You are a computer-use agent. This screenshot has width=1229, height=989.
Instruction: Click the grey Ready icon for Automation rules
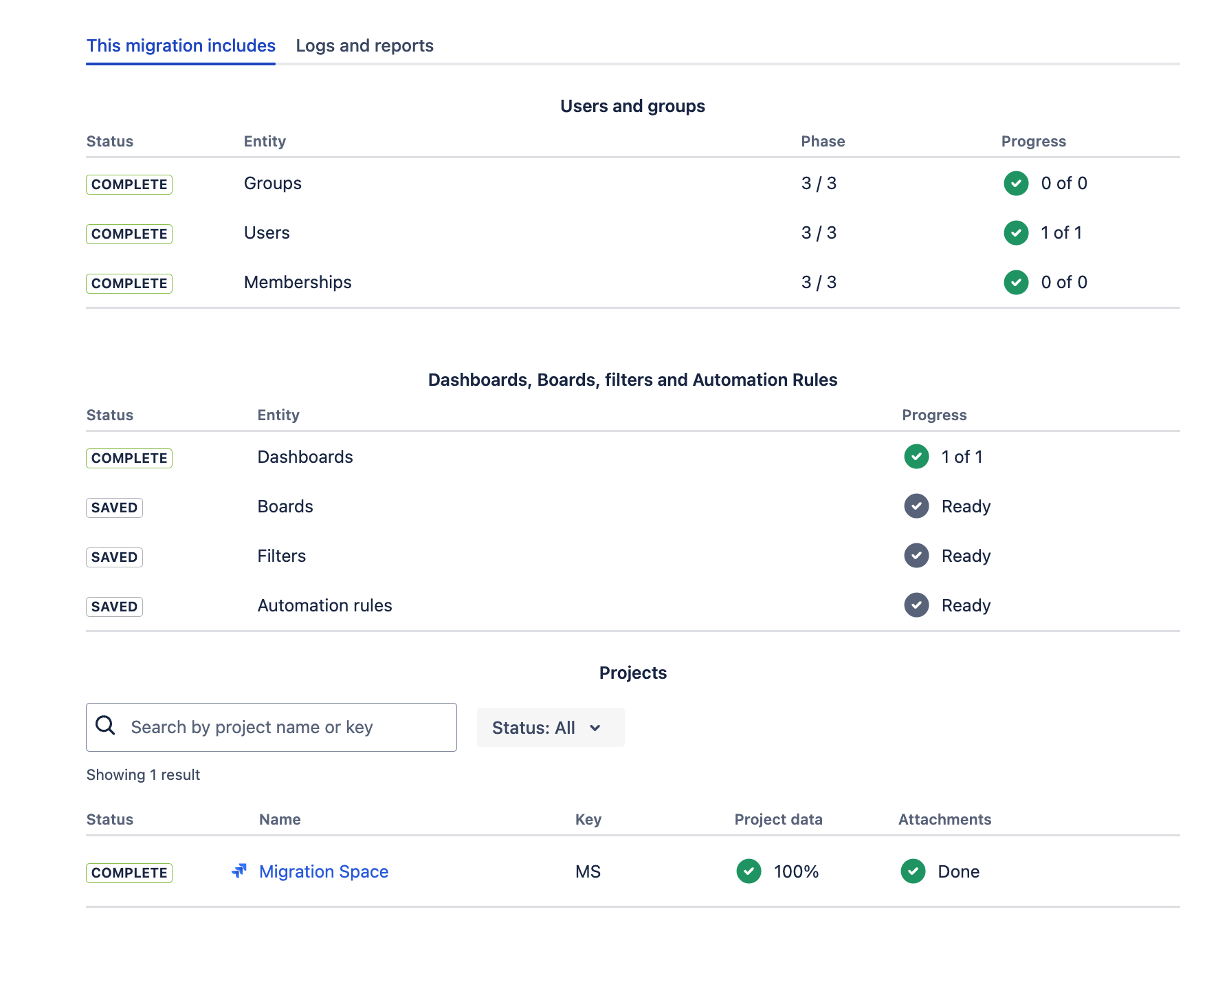point(916,605)
